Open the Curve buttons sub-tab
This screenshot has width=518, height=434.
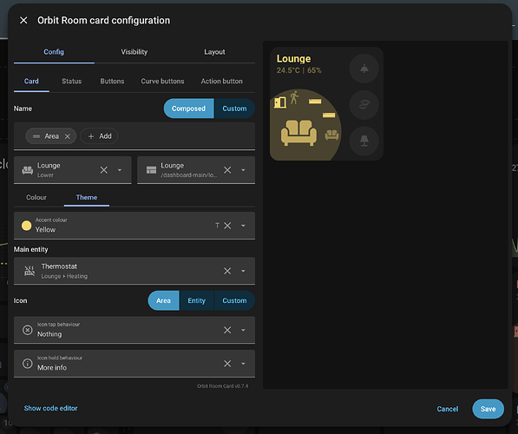[162, 82]
